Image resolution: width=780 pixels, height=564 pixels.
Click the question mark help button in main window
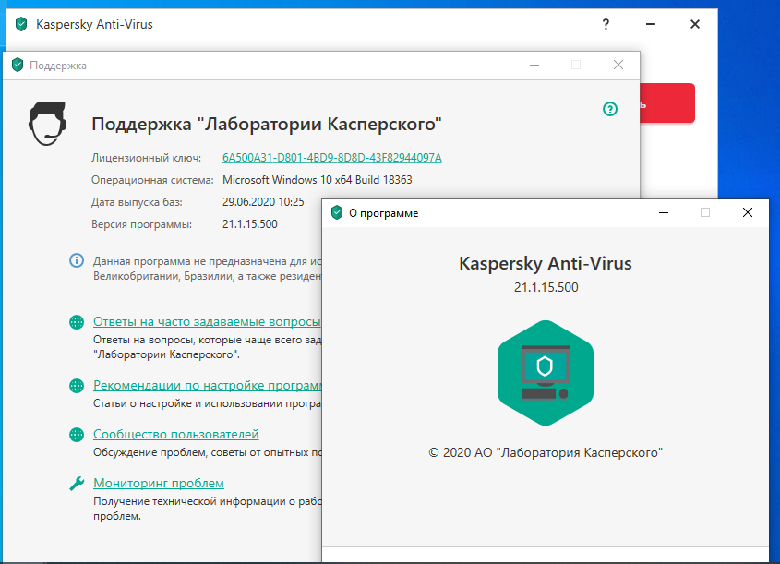pyautogui.click(x=606, y=24)
